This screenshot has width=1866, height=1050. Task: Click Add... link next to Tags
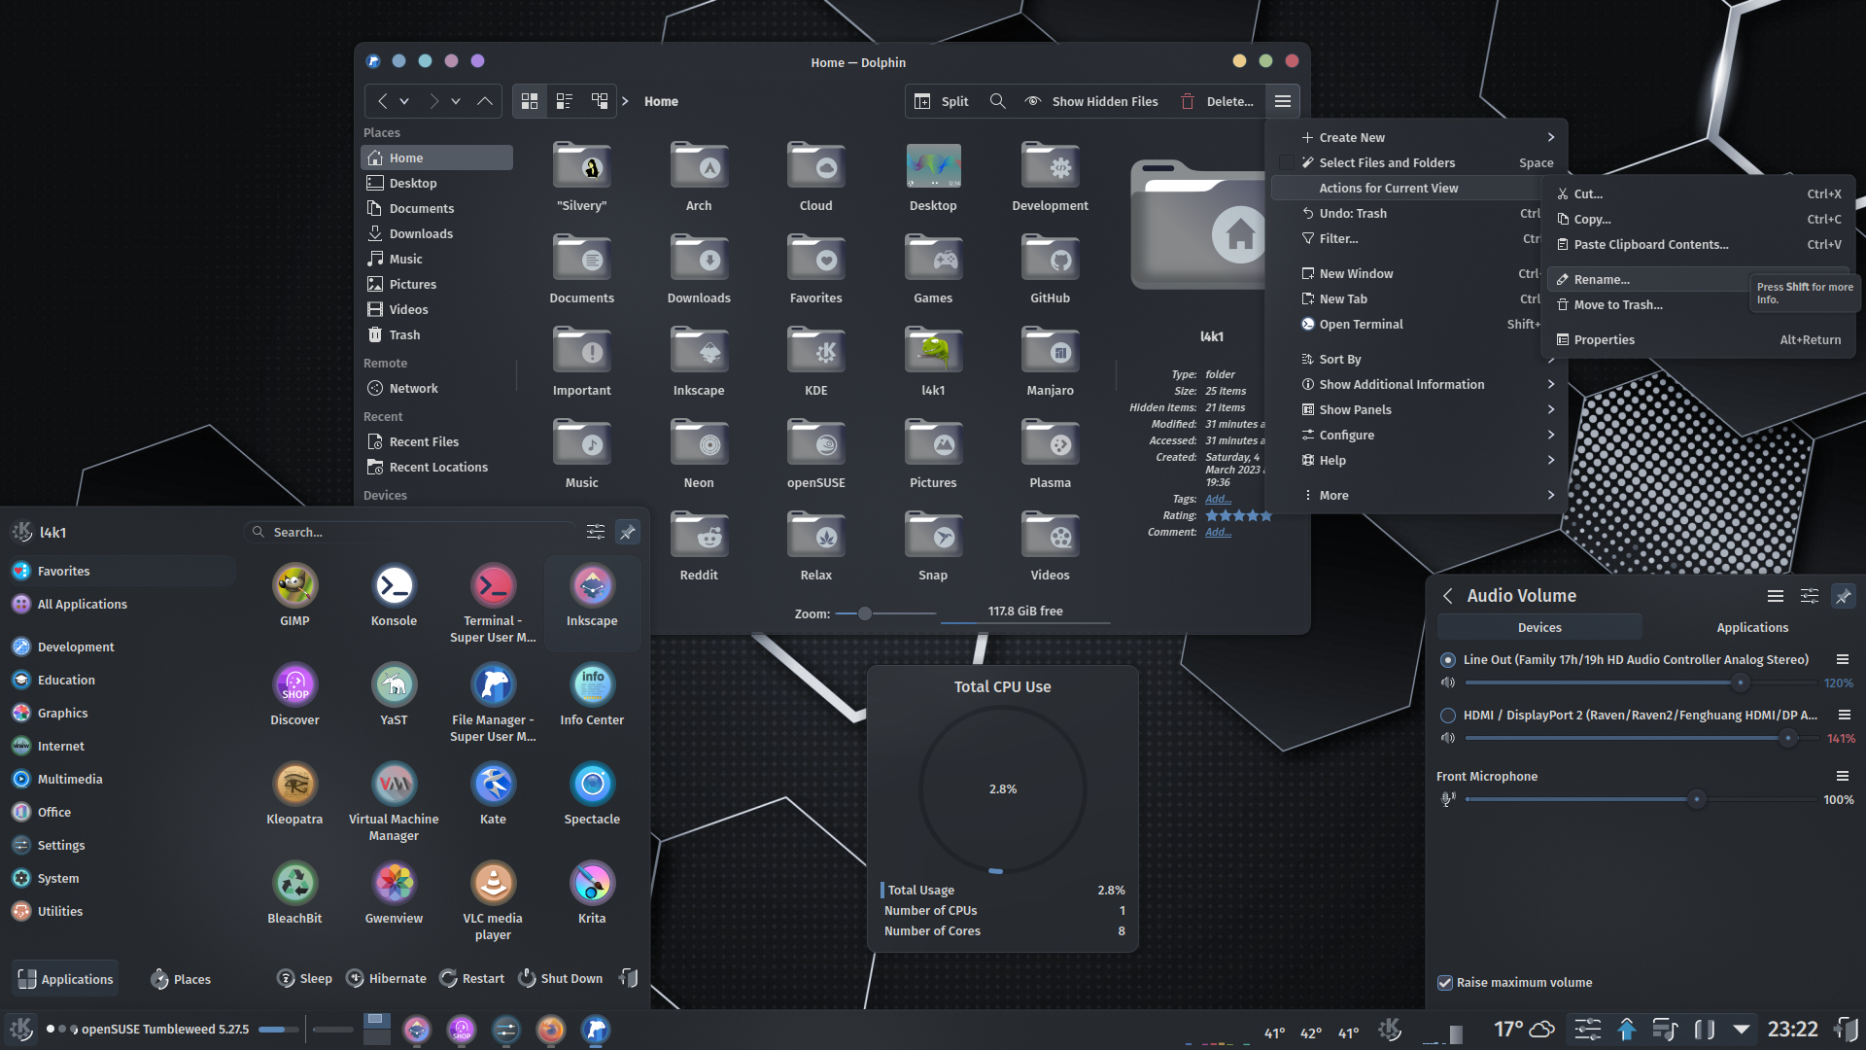[1218, 499]
